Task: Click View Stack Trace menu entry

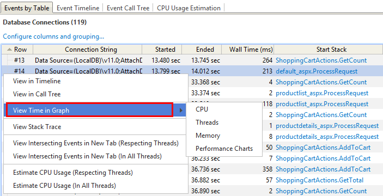Action: 37,127
